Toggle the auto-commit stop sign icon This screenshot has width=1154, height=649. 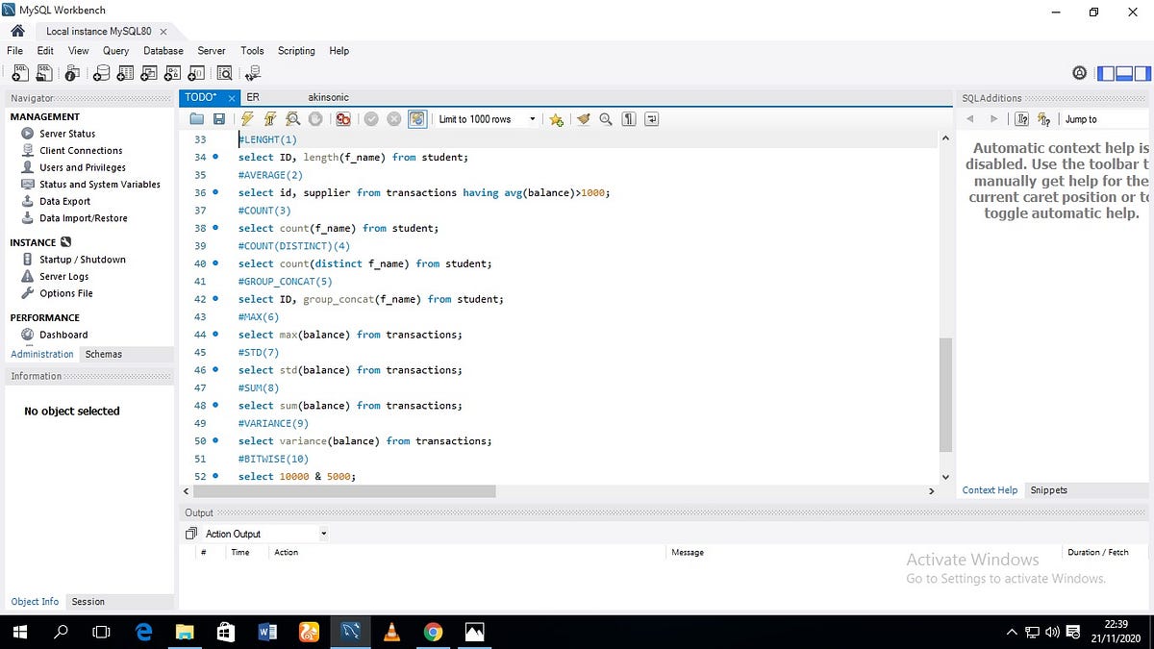(x=342, y=118)
